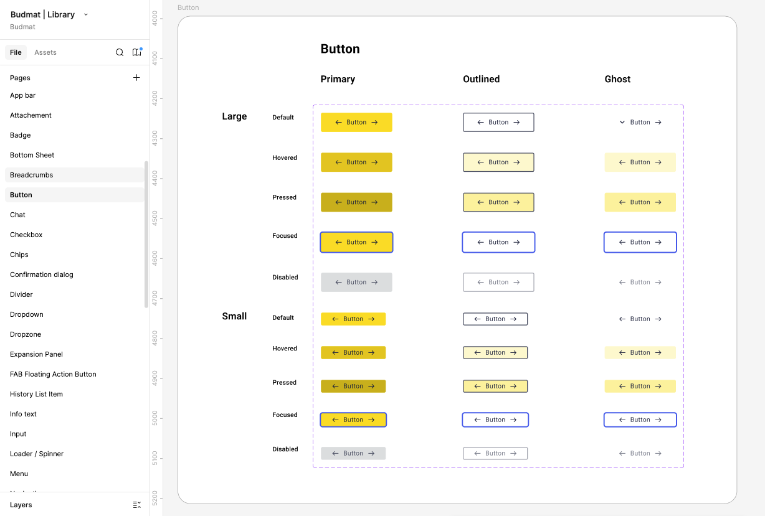Open the Libraries book icon with notification dot

tap(136, 52)
